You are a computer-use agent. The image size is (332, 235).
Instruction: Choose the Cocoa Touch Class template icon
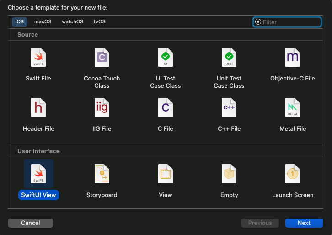[102, 57]
